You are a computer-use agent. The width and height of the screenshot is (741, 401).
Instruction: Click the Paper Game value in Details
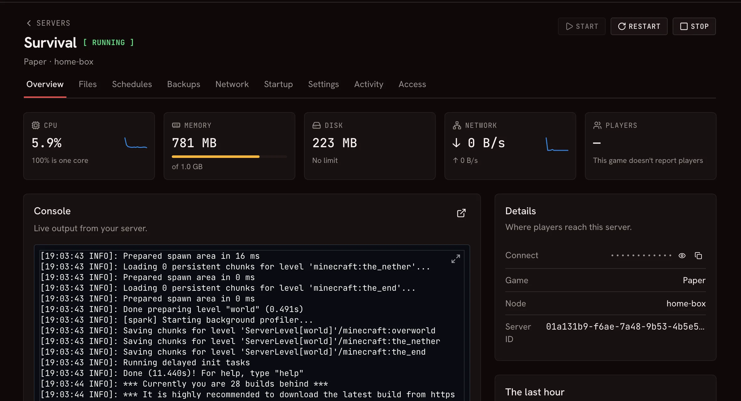click(x=694, y=280)
